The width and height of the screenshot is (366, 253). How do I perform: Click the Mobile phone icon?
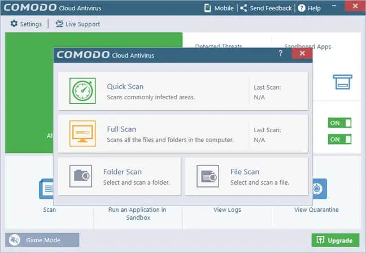click(207, 8)
